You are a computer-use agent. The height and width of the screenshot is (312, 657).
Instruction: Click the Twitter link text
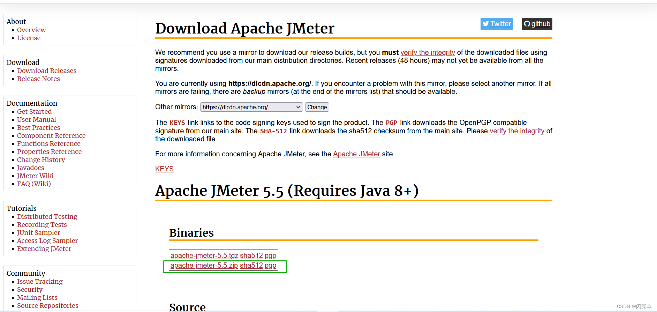pyautogui.click(x=500, y=24)
